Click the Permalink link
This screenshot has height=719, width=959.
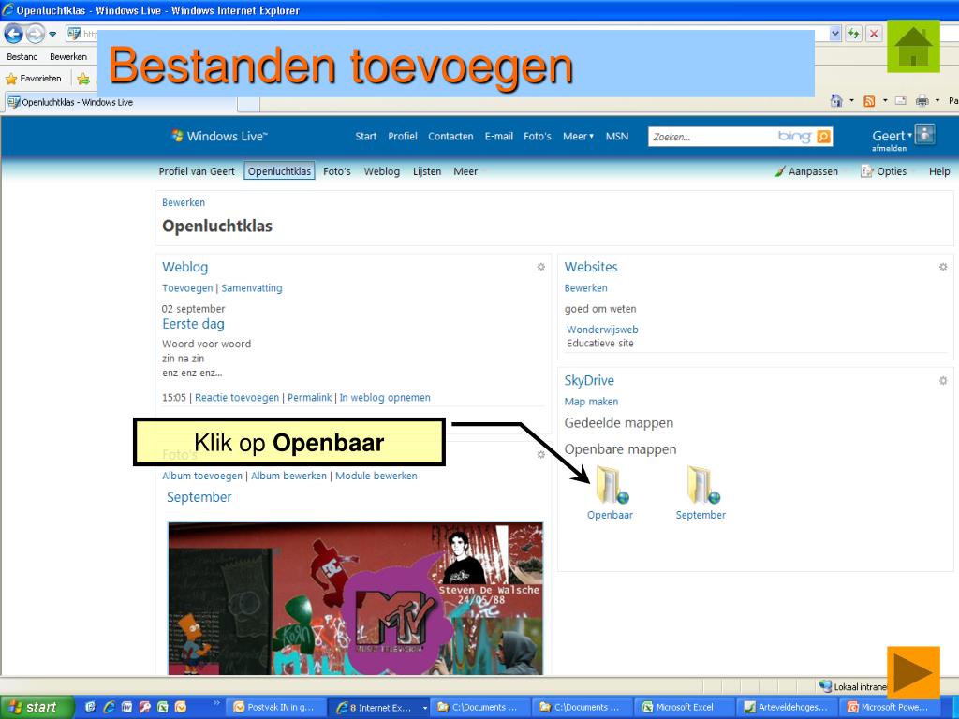[309, 397]
